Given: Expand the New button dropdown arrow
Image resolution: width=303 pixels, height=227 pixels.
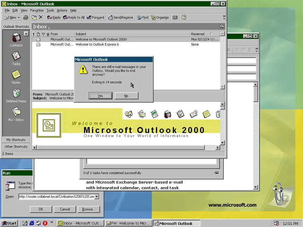Looking at the screenshot, I should 19,17.
